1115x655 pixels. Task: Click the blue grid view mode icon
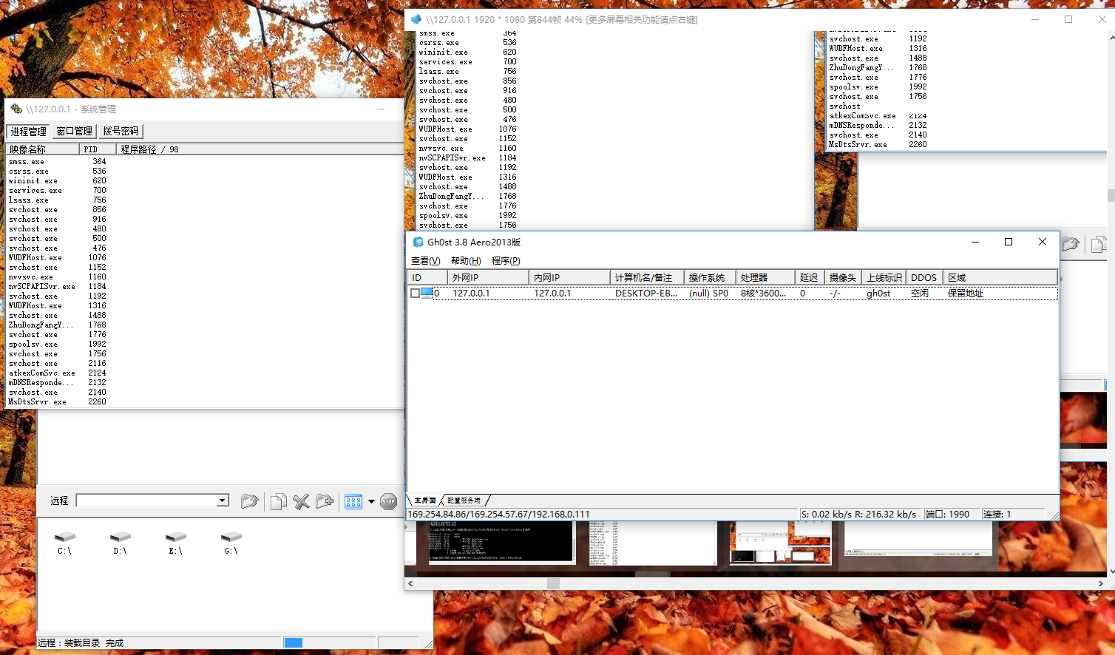[x=353, y=502]
